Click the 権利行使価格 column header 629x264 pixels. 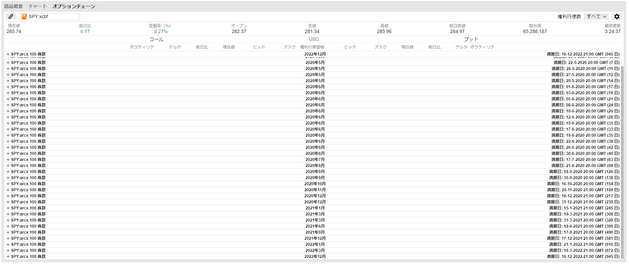[x=312, y=47]
